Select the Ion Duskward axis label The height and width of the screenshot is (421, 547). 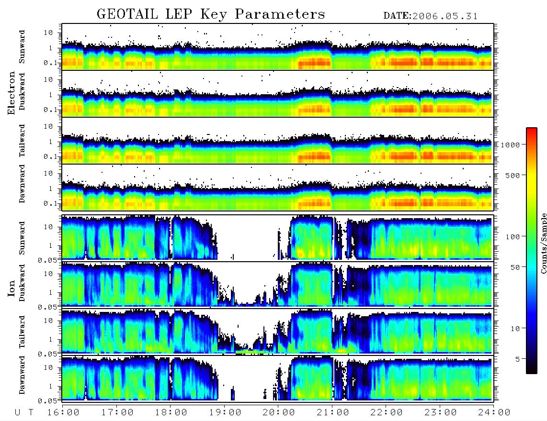point(22,283)
